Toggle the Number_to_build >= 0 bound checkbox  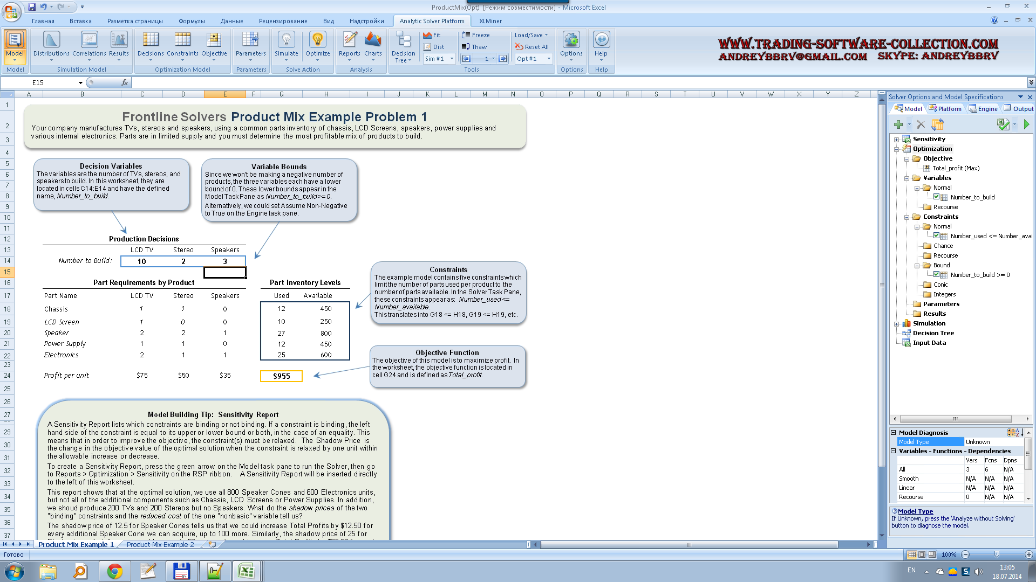click(937, 275)
